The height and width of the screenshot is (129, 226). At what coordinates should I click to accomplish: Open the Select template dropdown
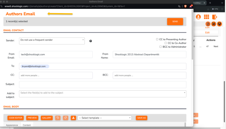click(104, 118)
